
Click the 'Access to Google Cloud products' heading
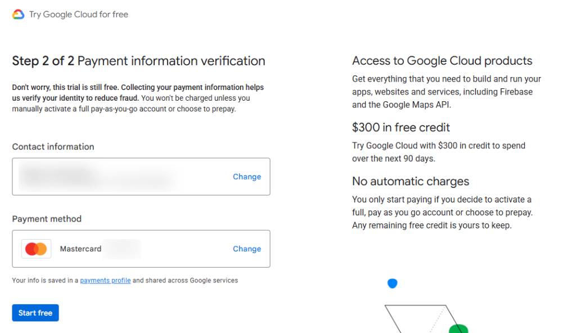[x=442, y=61]
